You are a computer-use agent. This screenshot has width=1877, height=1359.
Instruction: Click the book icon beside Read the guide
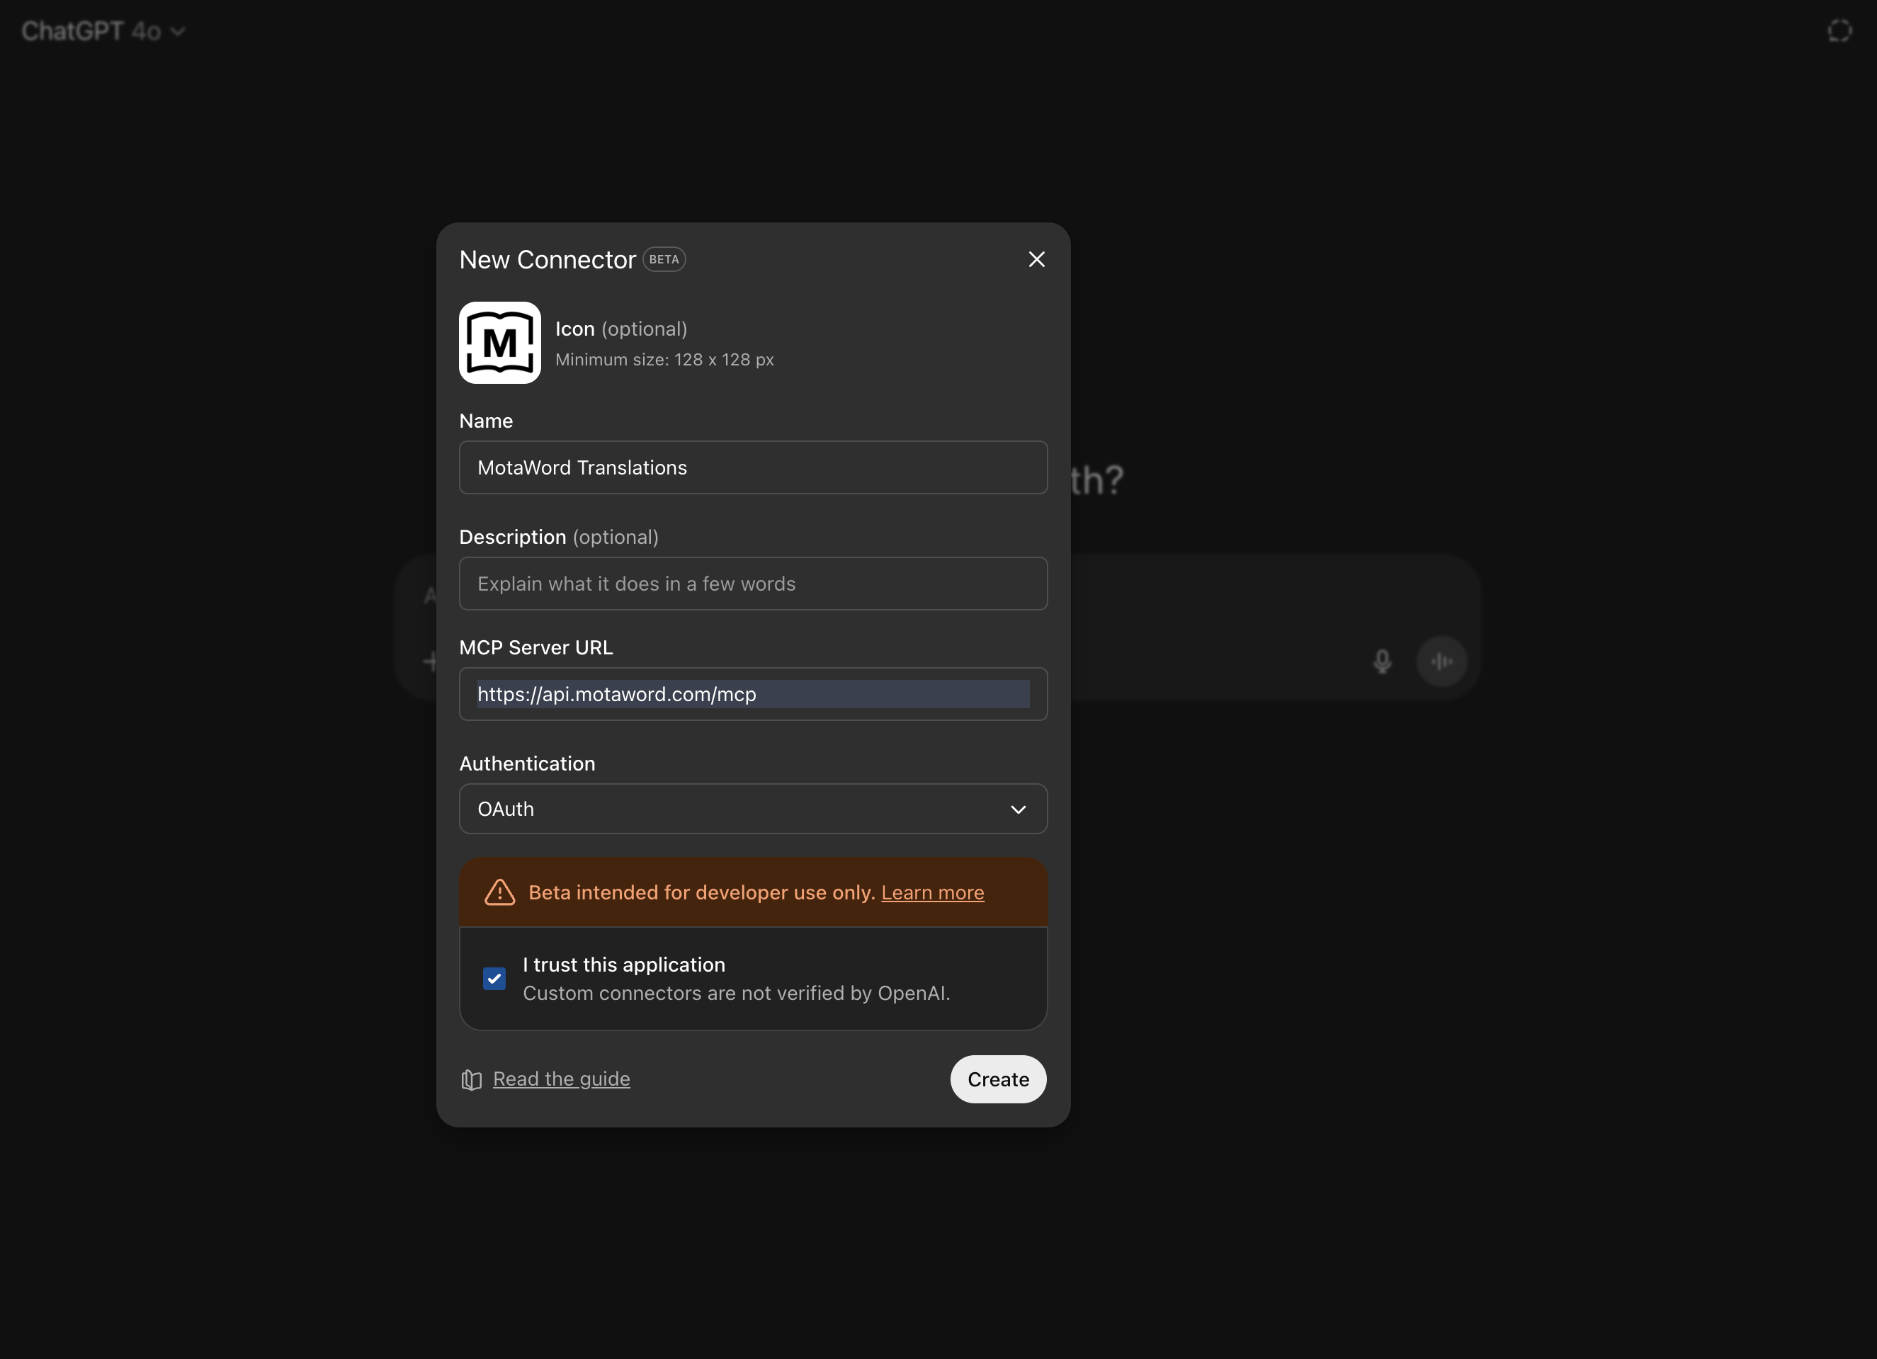(x=472, y=1079)
